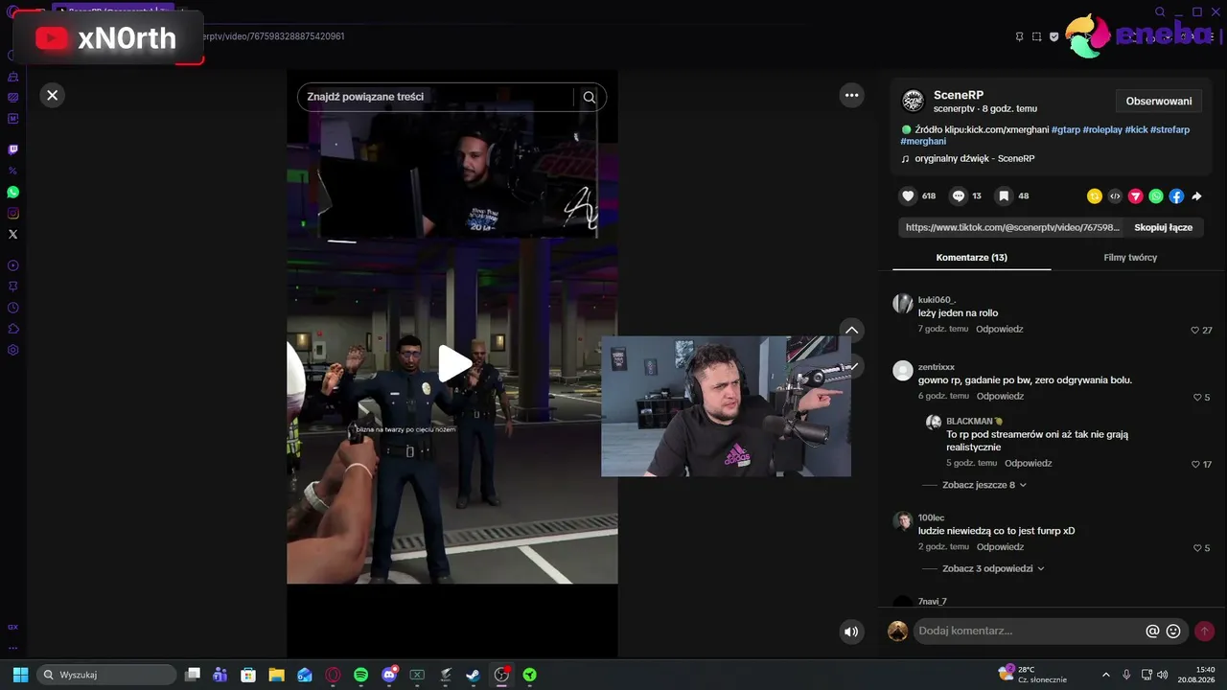The image size is (1227, 690).
Task: Open the SceneRP account name link
Action: [959, 95]
